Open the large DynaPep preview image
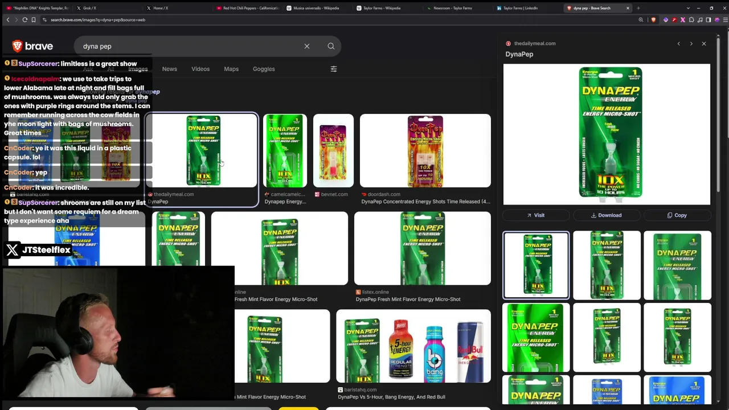 [607, 134]
